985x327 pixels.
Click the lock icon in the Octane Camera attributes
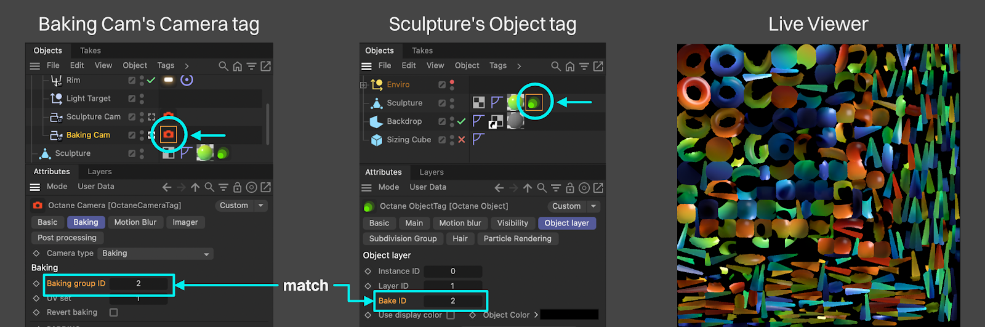238,187
